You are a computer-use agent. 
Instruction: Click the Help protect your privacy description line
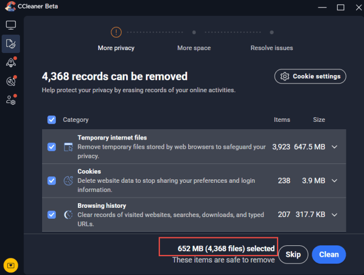tap(139, 90)
